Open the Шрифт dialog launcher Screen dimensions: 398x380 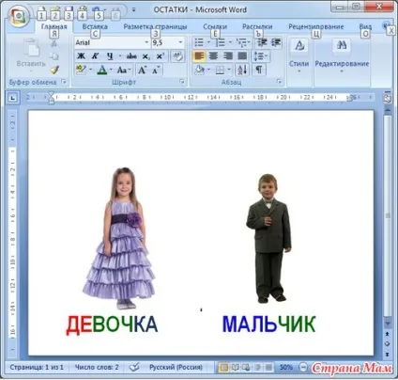coord(182,82)
